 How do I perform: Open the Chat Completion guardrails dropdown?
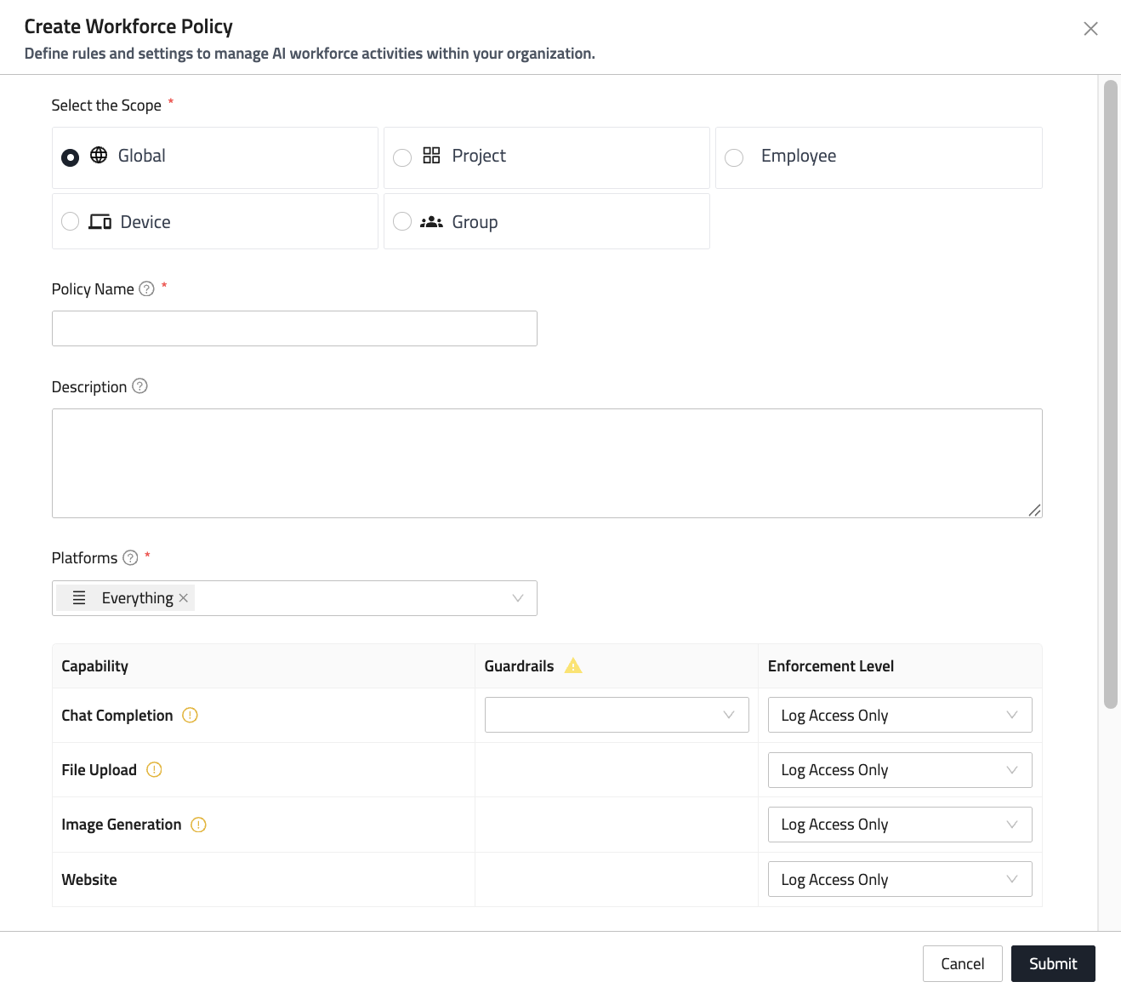616,715
